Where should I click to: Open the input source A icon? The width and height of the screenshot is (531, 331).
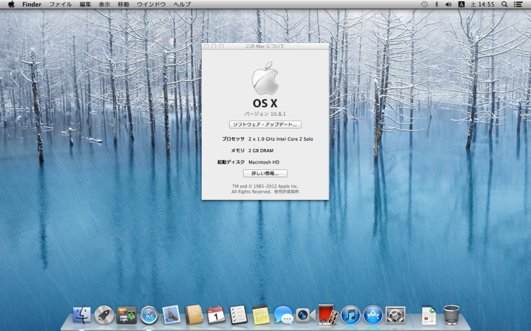461,5
